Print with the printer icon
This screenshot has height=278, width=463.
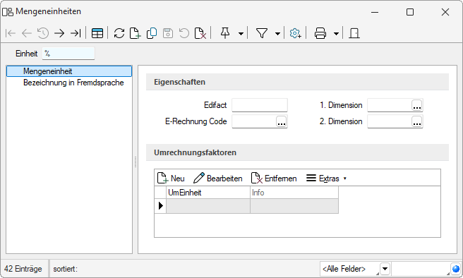click(x=320, y=33)
